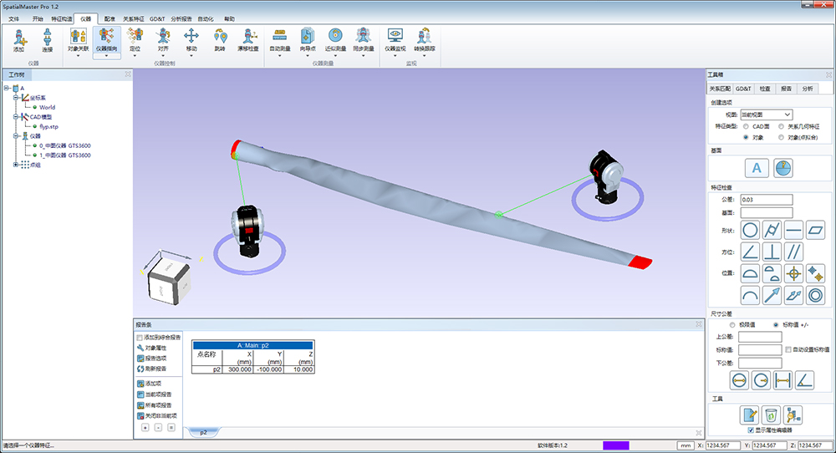Viewport: 836px width, 453px height.
Task: Select the circularity tolerance icon in 形状 row
Action: pos(751,228)
